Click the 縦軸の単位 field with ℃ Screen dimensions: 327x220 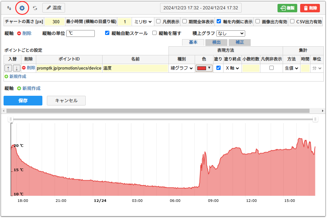click(x=81, y=33)
